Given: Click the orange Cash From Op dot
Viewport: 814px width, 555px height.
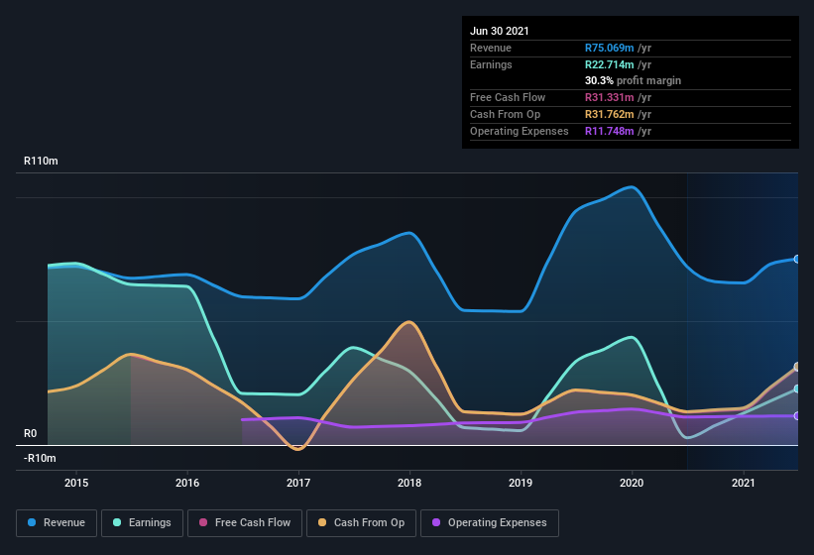Looking at the screenshot, I should tap(322, 522).
